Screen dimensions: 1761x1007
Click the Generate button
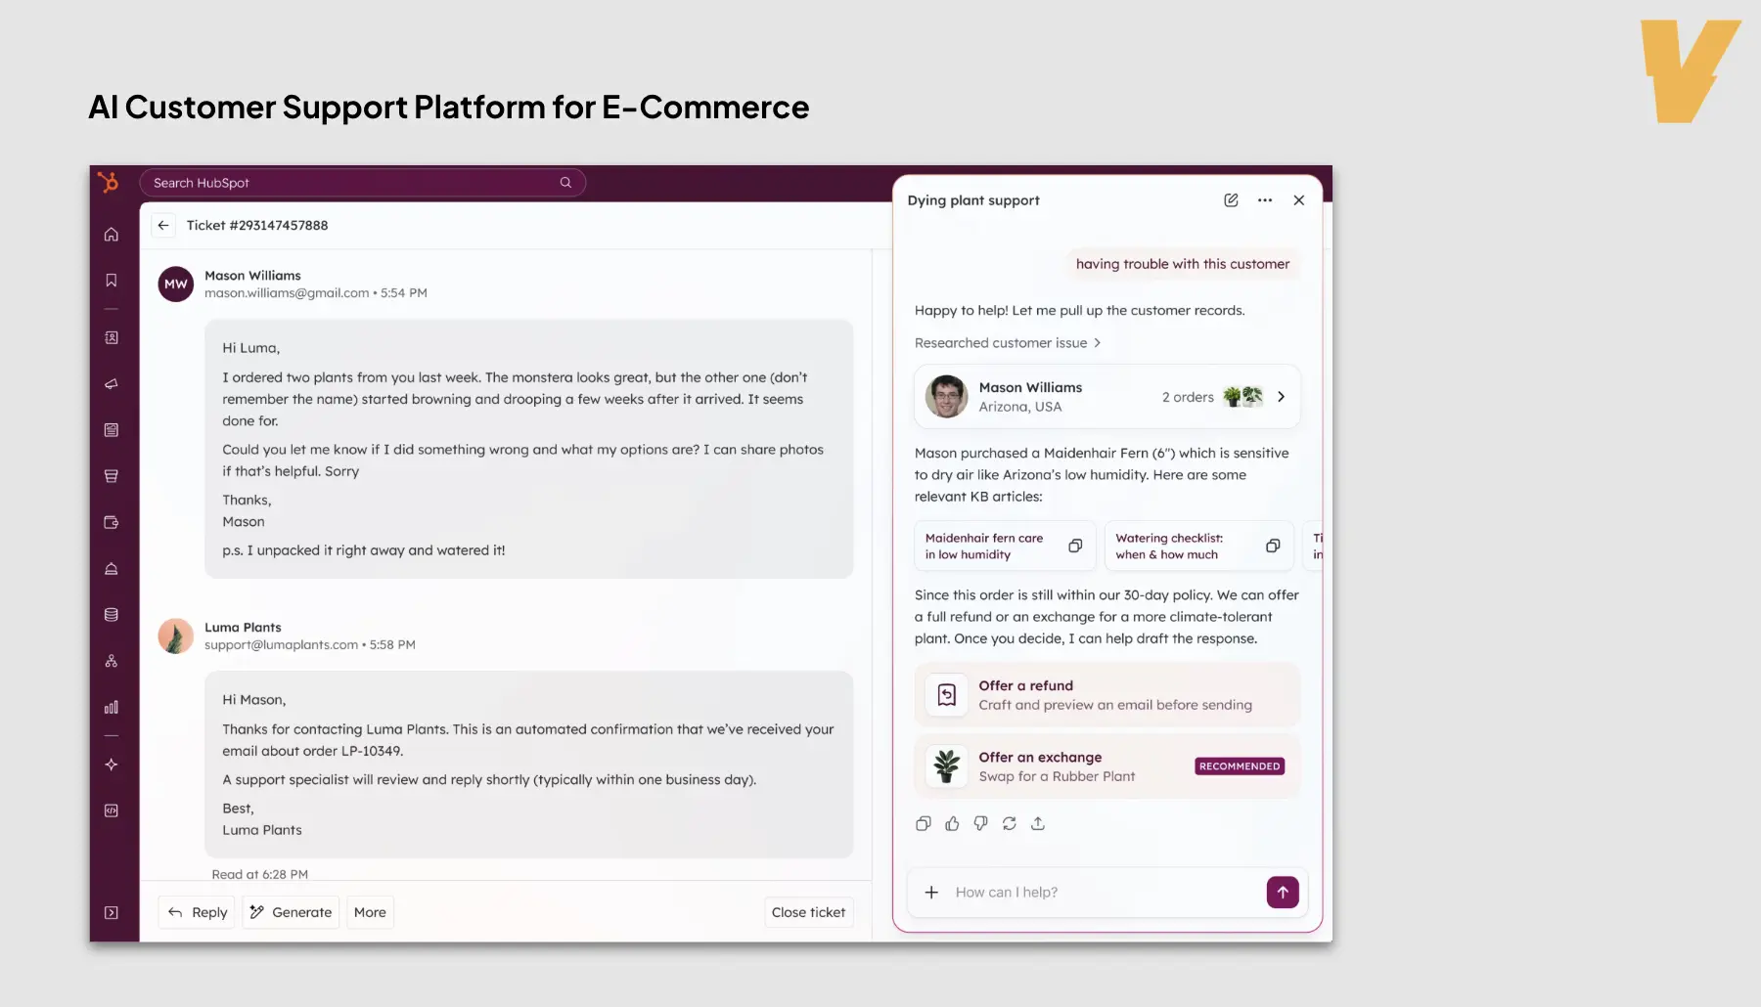click(291, 912)
